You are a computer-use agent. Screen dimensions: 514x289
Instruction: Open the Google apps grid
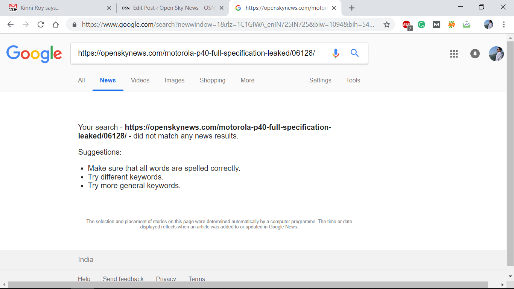(454, 54)
